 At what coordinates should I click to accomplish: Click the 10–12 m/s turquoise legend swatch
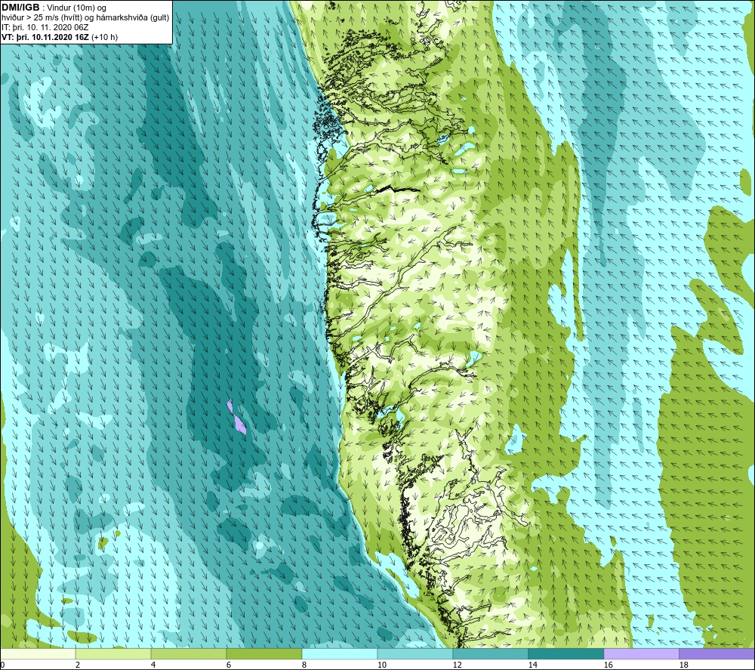point(415,653)
